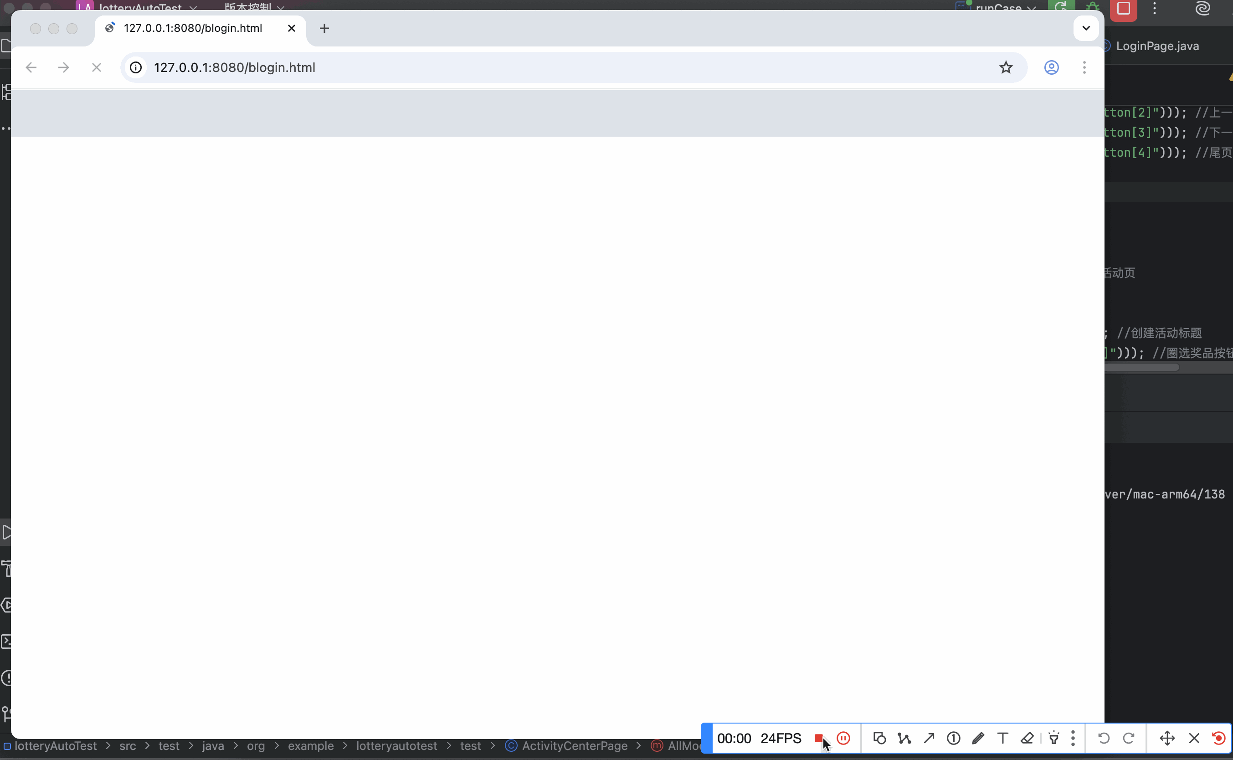Close the blogin.html browser tab
Image resolution: width=1233 pixels, height=760 pixels.
coord(292,28)
